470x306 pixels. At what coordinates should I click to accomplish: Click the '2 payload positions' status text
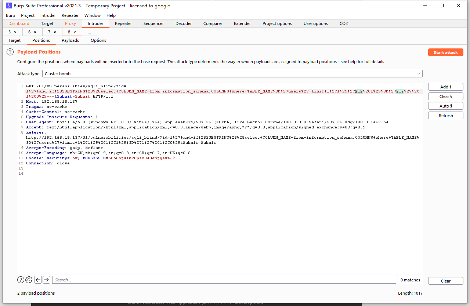[x=36, y=293]
